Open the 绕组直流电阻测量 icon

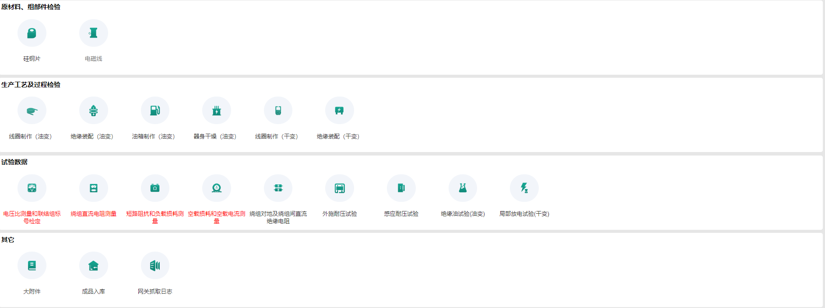click(x=93, y=188)
